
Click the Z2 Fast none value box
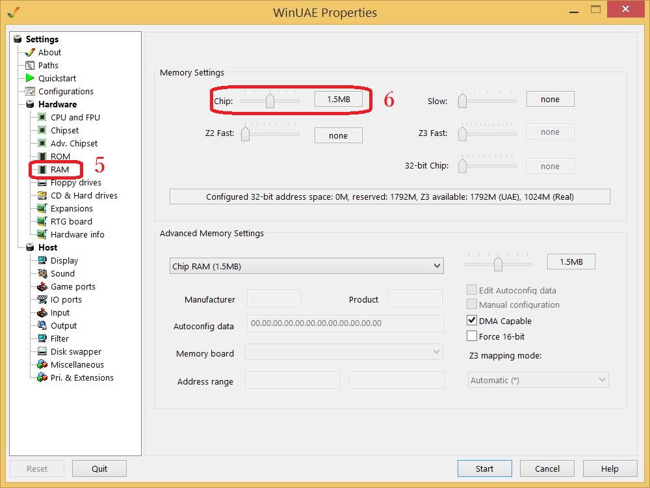[338, 136]
